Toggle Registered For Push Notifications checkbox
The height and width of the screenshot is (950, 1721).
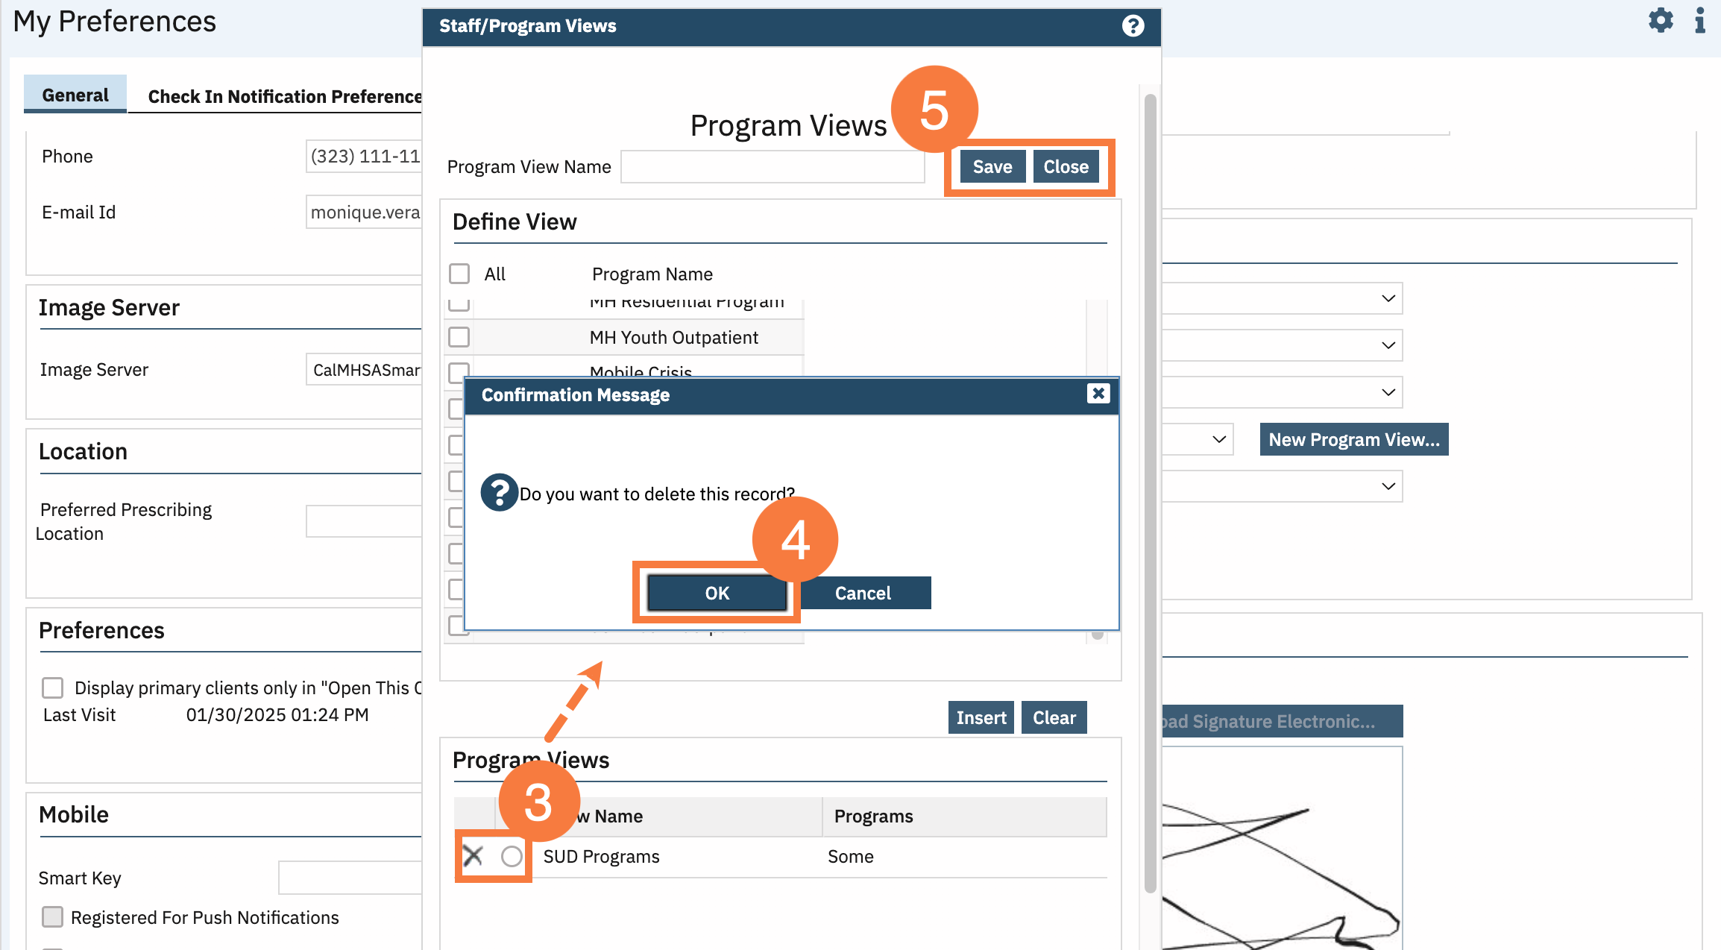[52, 916]
